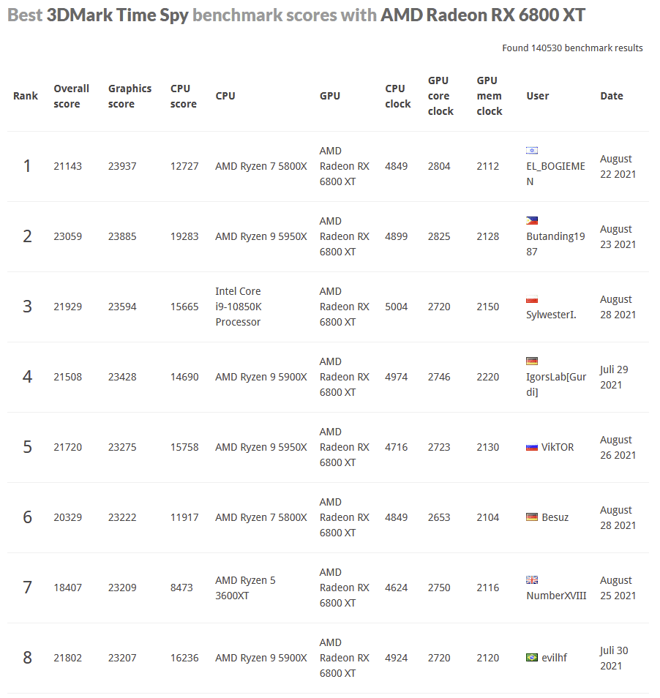Click the UK flag above NumberXVIII
The height and width of the screenshot is (698, 660).
tap(532, 580)
